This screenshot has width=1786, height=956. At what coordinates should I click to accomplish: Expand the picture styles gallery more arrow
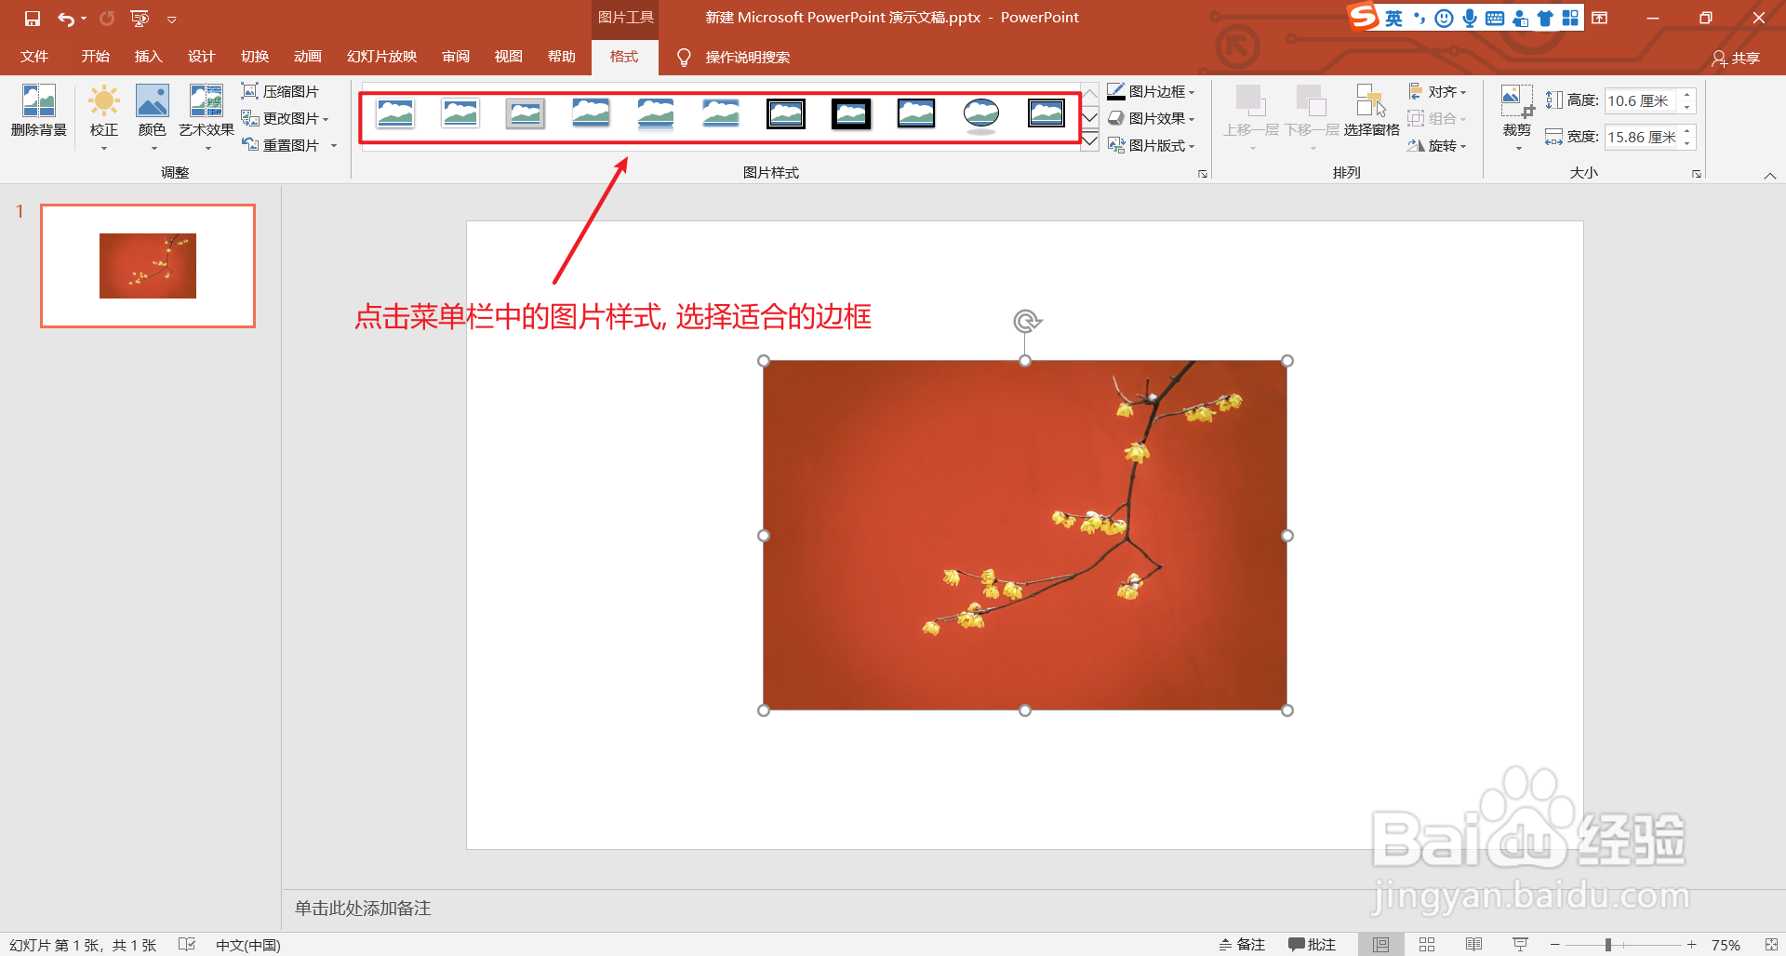click(x=1090, y=141)
